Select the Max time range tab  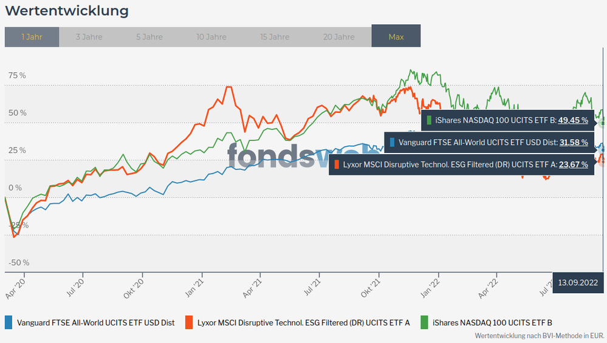tap(396, 36)
